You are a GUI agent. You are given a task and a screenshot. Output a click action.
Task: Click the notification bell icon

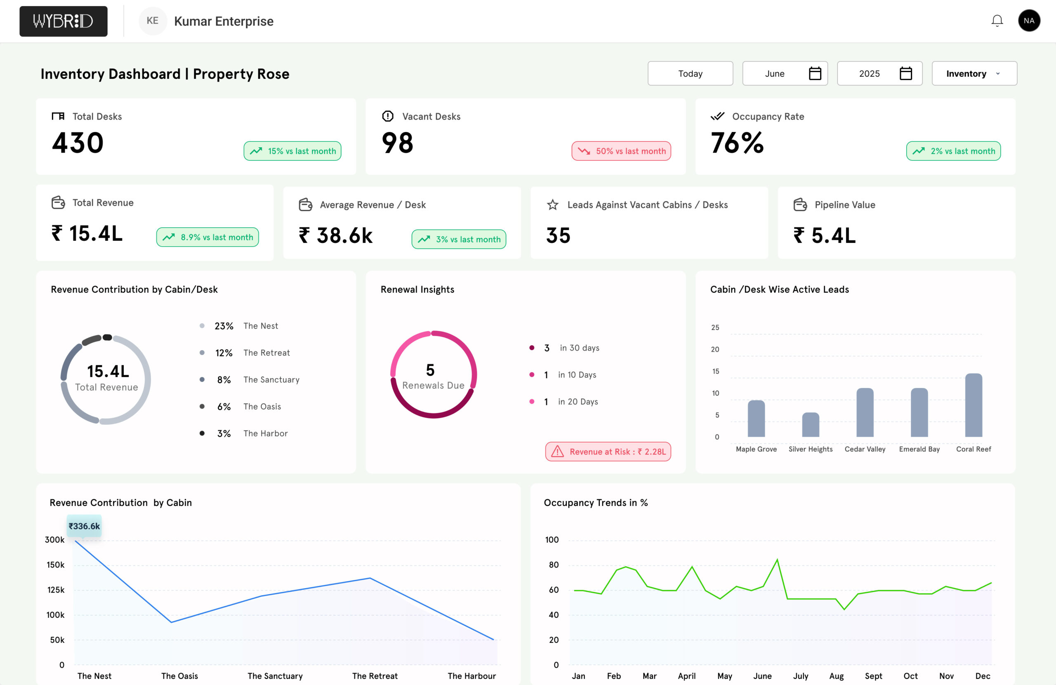pyautogui.click(x=997, y=21)
